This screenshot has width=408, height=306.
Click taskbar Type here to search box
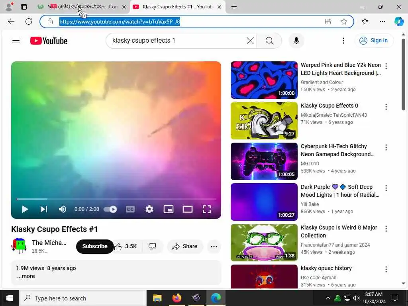coord(83,298)
